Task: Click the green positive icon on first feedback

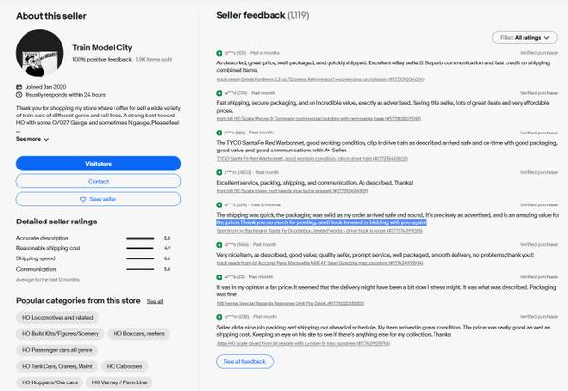Action: pos(219,53)
